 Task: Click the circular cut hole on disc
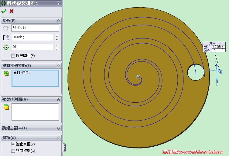pyautogui.click(x=196, y=72)
